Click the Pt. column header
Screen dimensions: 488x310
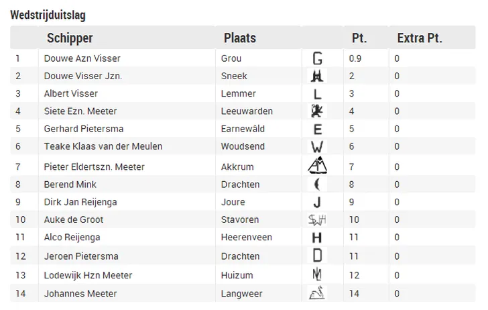(359, 38)
